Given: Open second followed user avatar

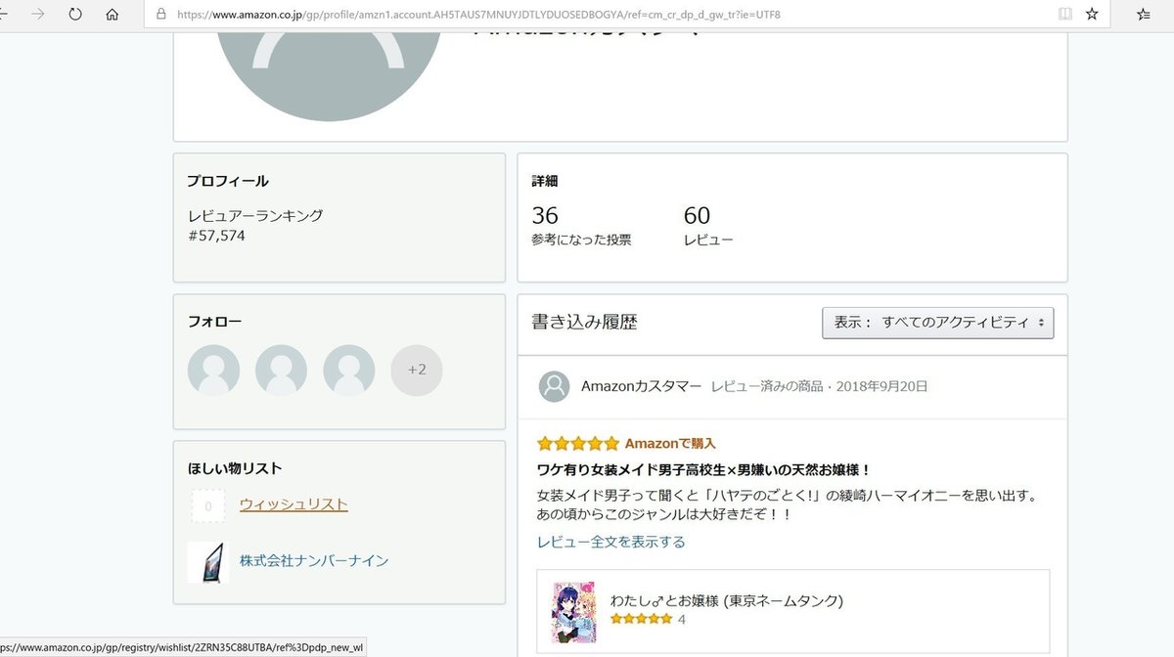Looking at the screenshot, I should [x=281, y=370].
